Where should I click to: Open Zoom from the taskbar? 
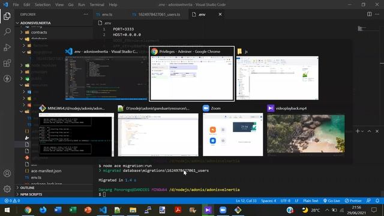click(x=223, y=210)
